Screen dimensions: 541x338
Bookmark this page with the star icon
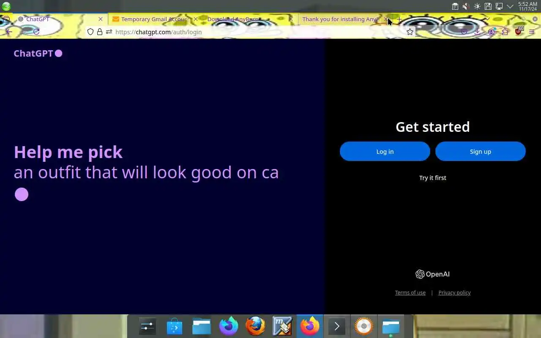(410, 32)
